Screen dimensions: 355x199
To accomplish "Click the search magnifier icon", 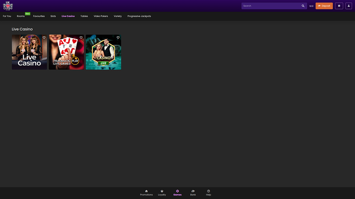I will tap(303, 6).
